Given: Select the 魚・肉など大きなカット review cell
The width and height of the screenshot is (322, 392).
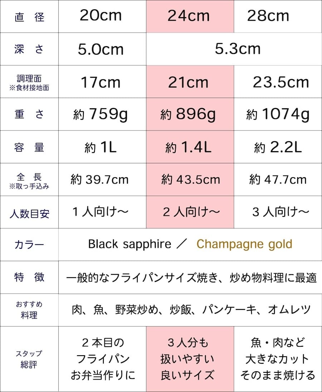Looking at the screenshot, I should [278, 359].
